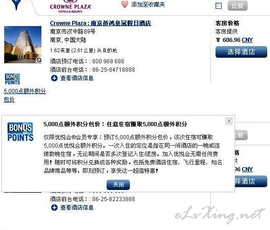Enlarge hotel photo via plus magnifier icon
This screenshot has height=230, width=270.
39,60
